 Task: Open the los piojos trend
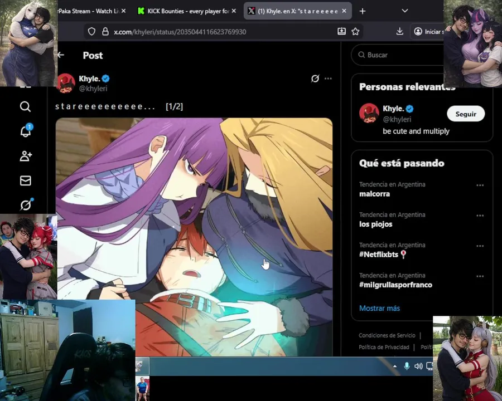375,224
